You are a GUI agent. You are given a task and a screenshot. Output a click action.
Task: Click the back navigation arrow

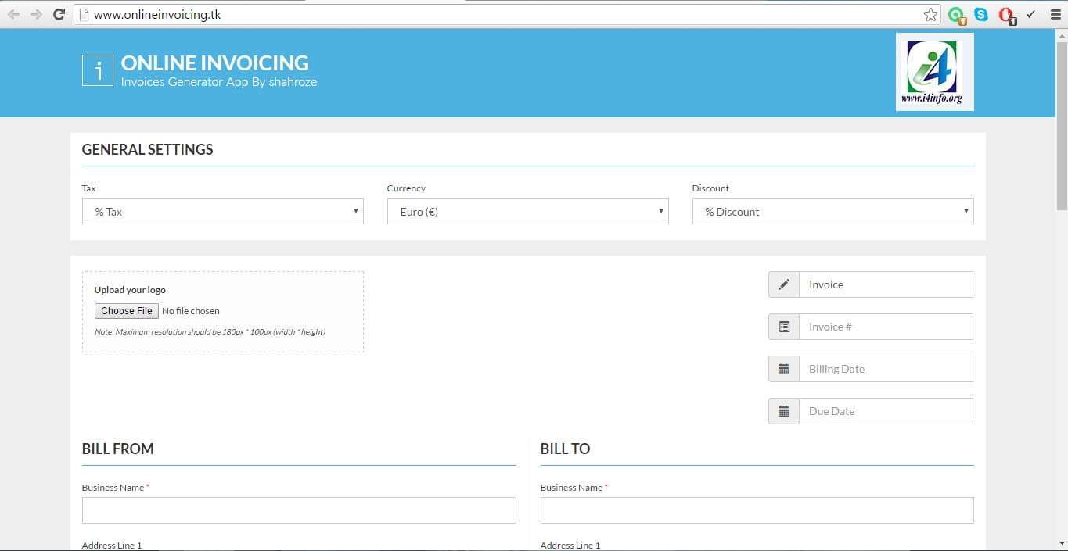coord(14,13)
